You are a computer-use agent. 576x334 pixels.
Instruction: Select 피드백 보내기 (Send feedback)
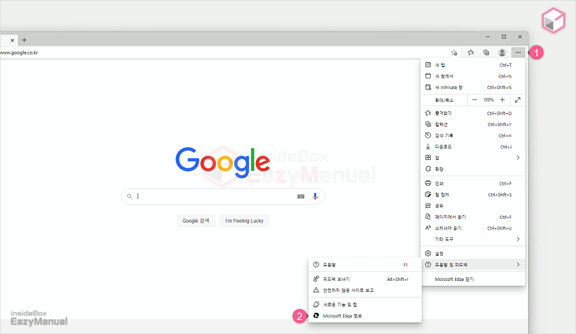(x=365, y=279)
